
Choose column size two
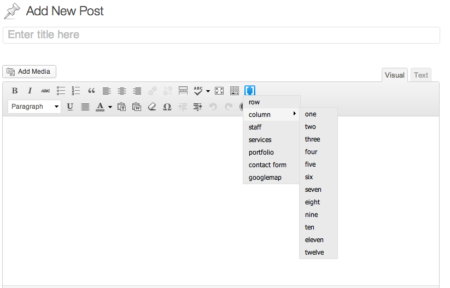point(318,127)
